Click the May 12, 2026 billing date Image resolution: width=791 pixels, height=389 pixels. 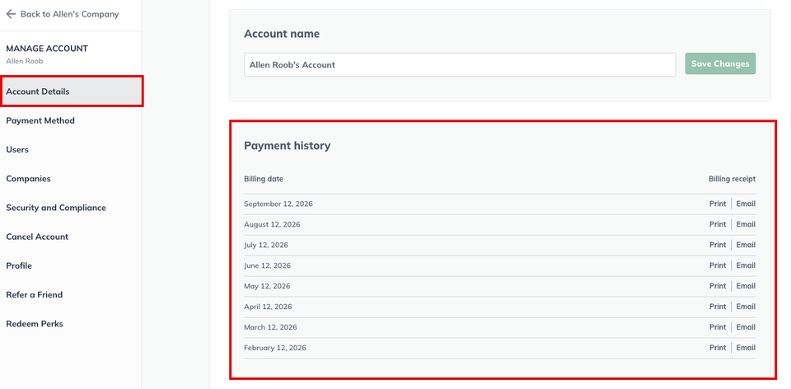pos(267,286)
